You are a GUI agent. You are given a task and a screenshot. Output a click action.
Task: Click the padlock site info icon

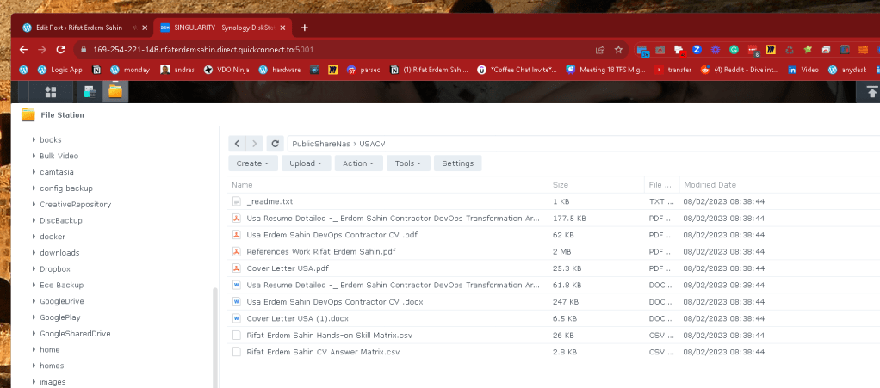coord(84,49)
